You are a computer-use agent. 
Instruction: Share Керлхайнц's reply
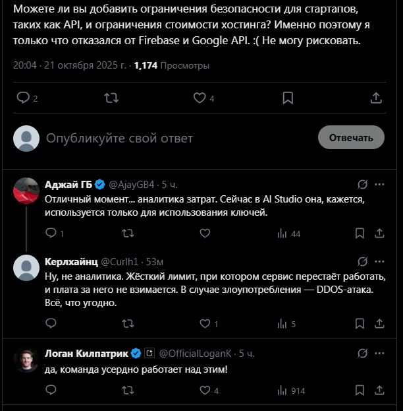(379, 324)
